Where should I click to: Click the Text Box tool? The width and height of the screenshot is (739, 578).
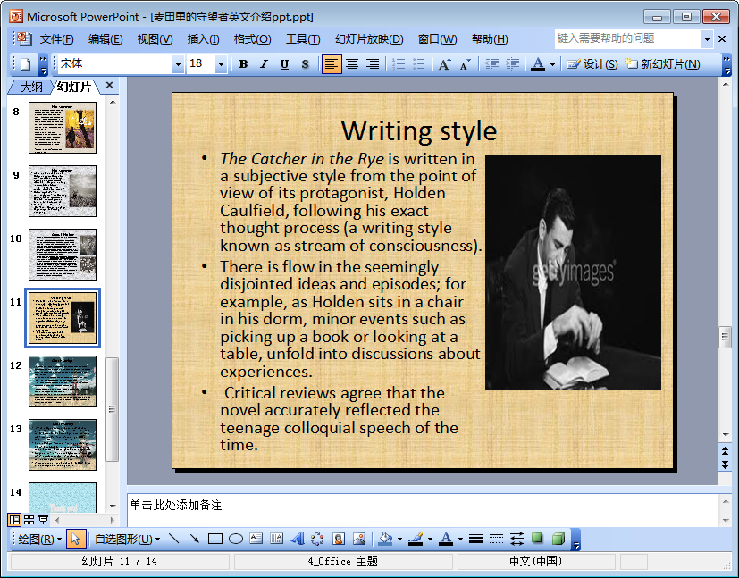[256, 539]
